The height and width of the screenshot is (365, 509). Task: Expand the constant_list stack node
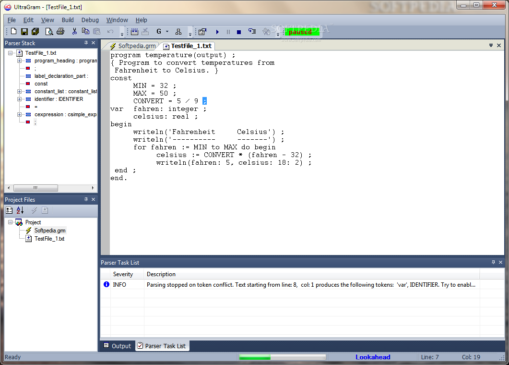point(20,91)
